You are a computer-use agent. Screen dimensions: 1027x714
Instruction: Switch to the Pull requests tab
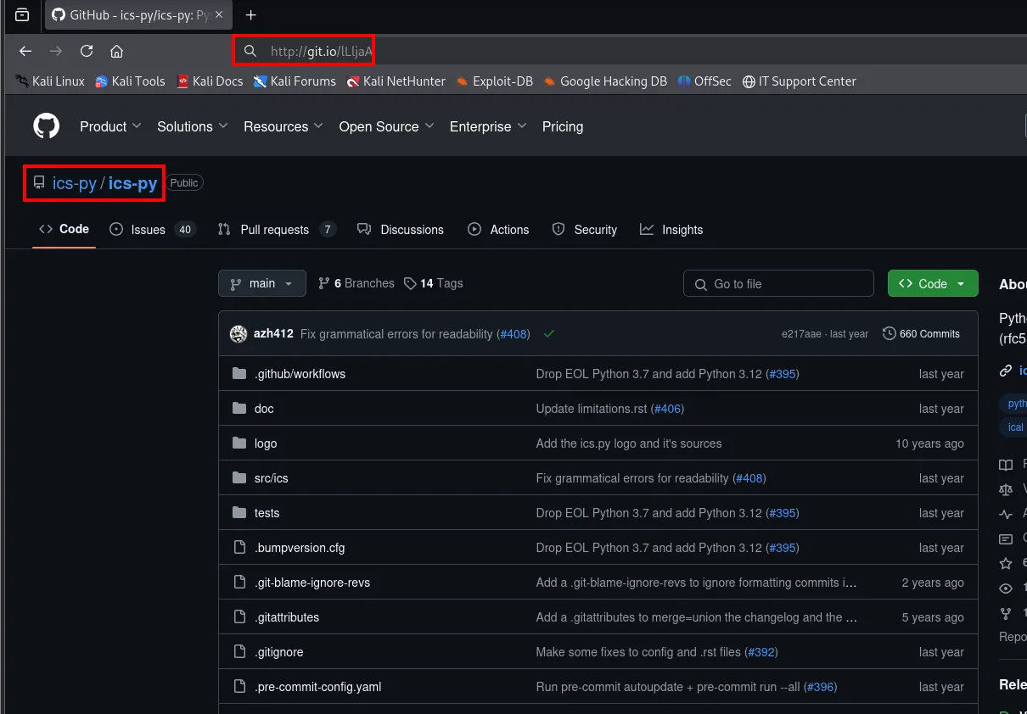[x=277, y=230]
